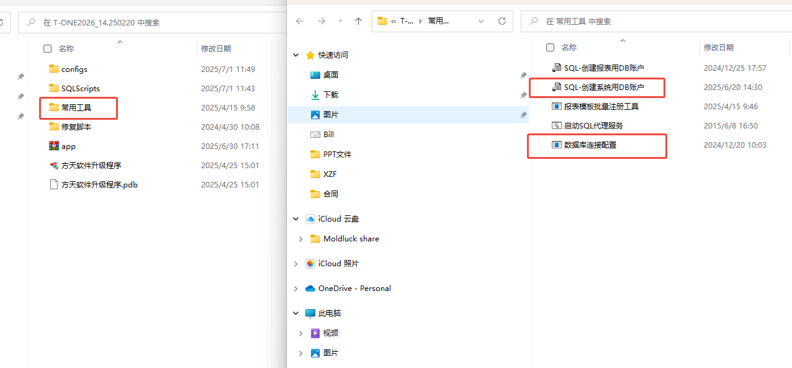The height and width of the screenshot is (368, 792).
Task: Click the OneDrive - Personal cloud icon
Action: click(x=310, y=288)
